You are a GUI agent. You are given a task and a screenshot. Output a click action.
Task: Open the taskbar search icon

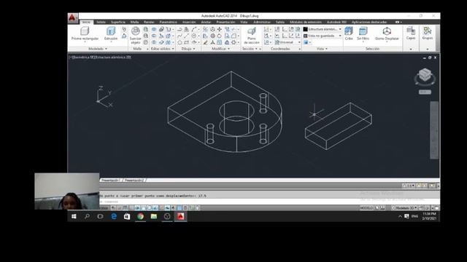(87, 216)
